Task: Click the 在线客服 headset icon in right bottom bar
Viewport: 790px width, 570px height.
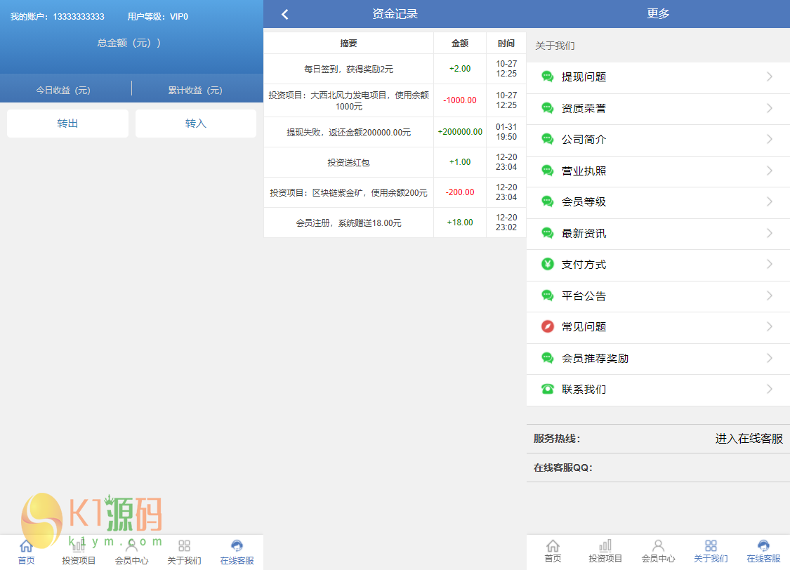Action: pos(763,546)
